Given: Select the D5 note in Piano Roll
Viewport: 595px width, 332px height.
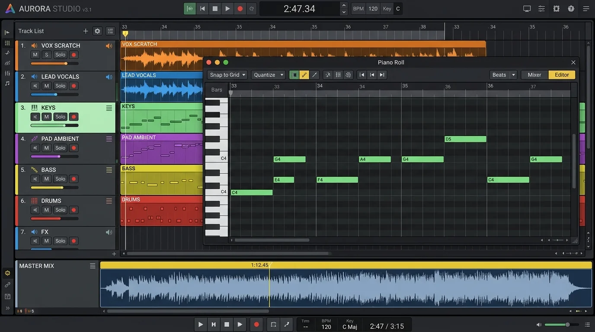Looking at the screenshot, I should [x=465, y=139].
